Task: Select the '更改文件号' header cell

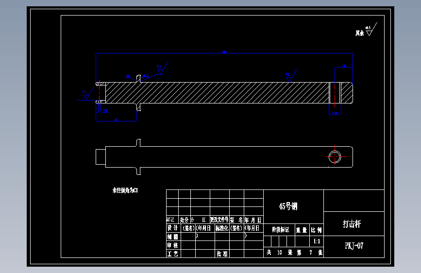Action: point(219,220)
